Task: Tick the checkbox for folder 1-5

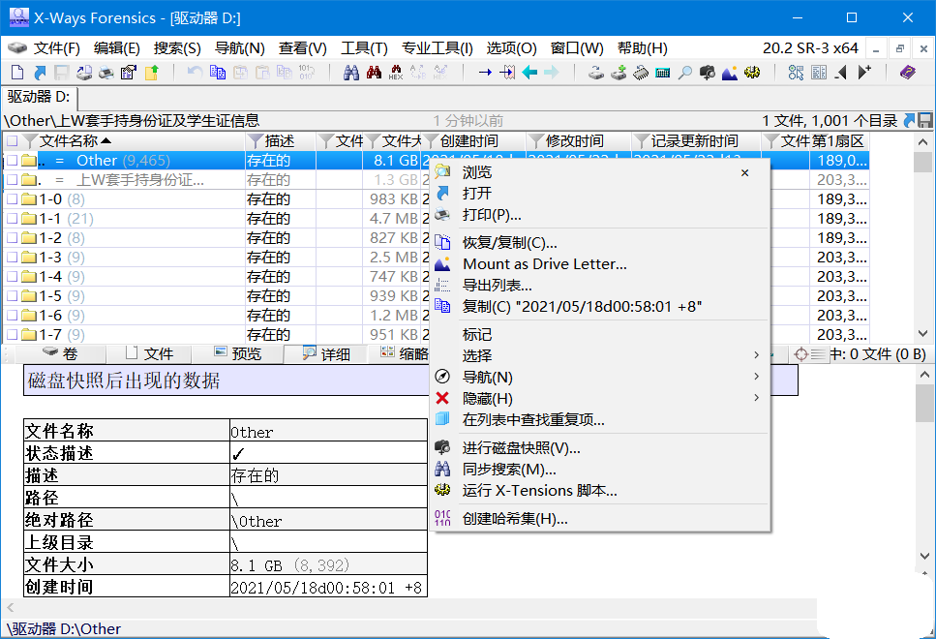Action: pyautogui.click(x=12, y=295)
